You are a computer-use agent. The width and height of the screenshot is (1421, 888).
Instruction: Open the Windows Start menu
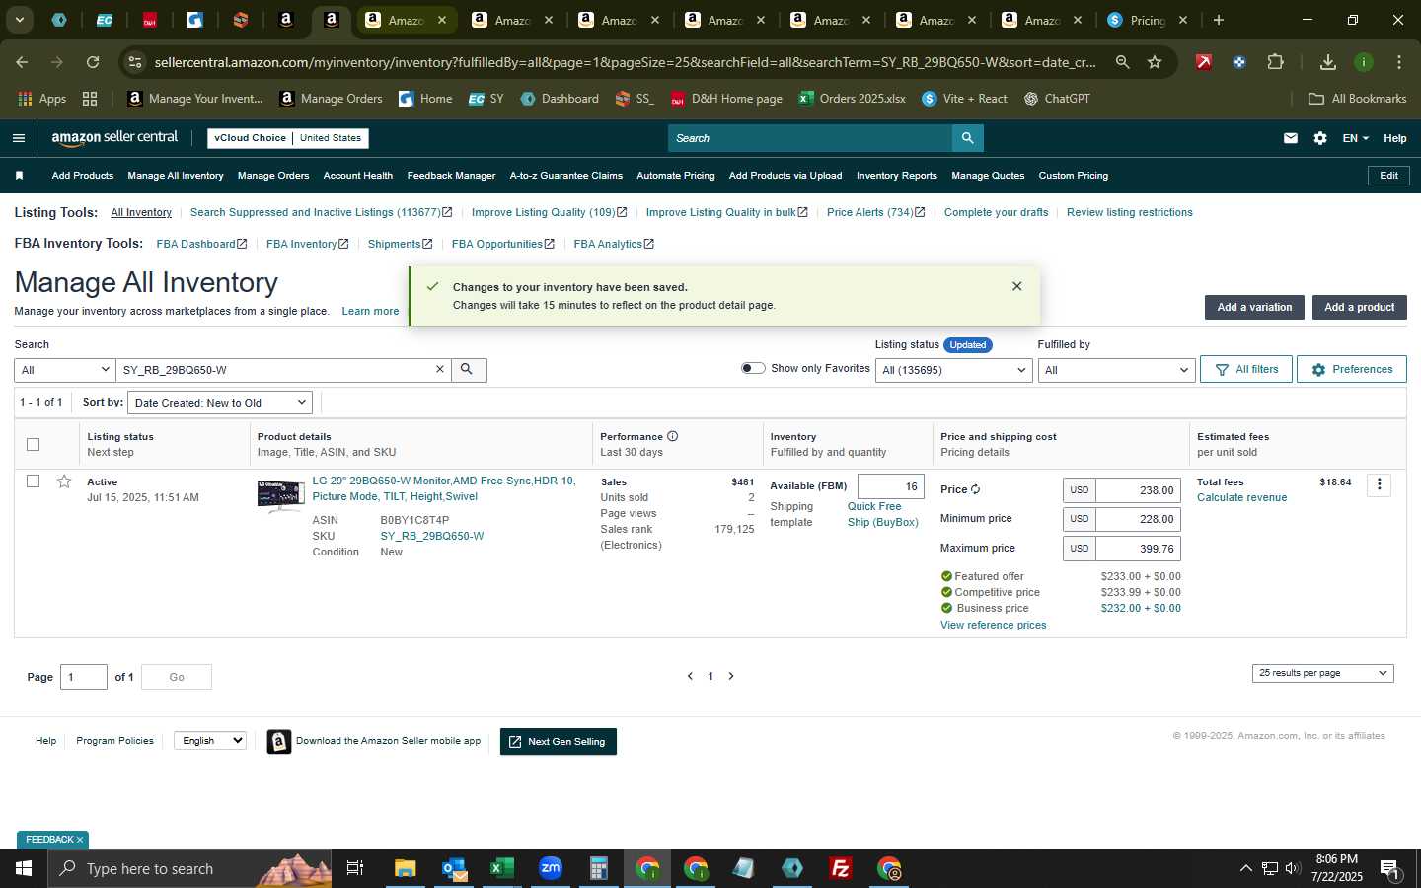[24, 868]
